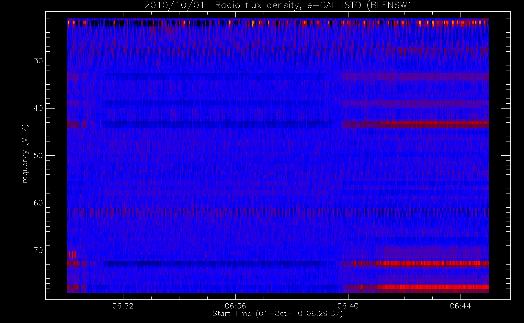The image size is (524, 323).
Task: Click the plot title 'Radio flux density, e-CALLISTO (BLENSW)'
Action: pyautogui.click(x=313, y=5)
